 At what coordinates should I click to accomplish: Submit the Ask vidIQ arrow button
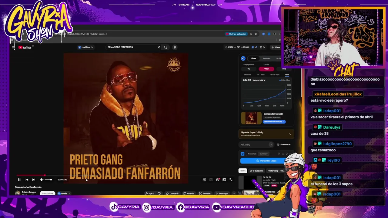tap(271, 145)
